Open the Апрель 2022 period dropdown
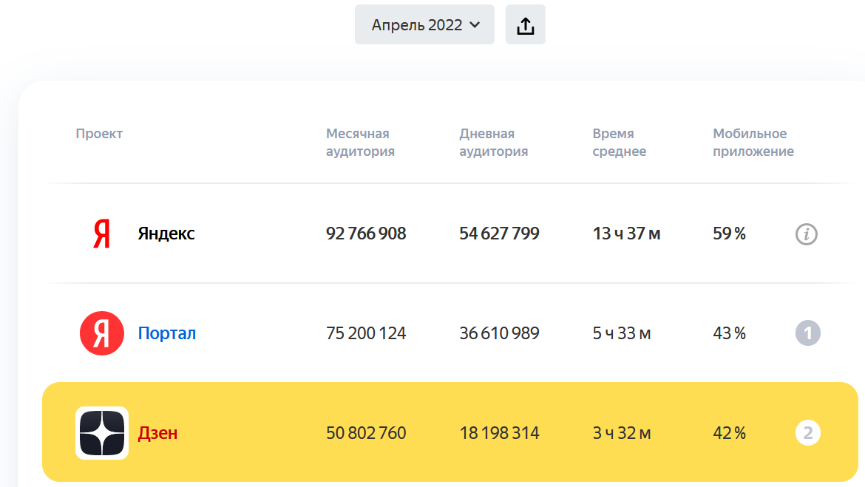 pyautogui.click(x=424, y=25)
